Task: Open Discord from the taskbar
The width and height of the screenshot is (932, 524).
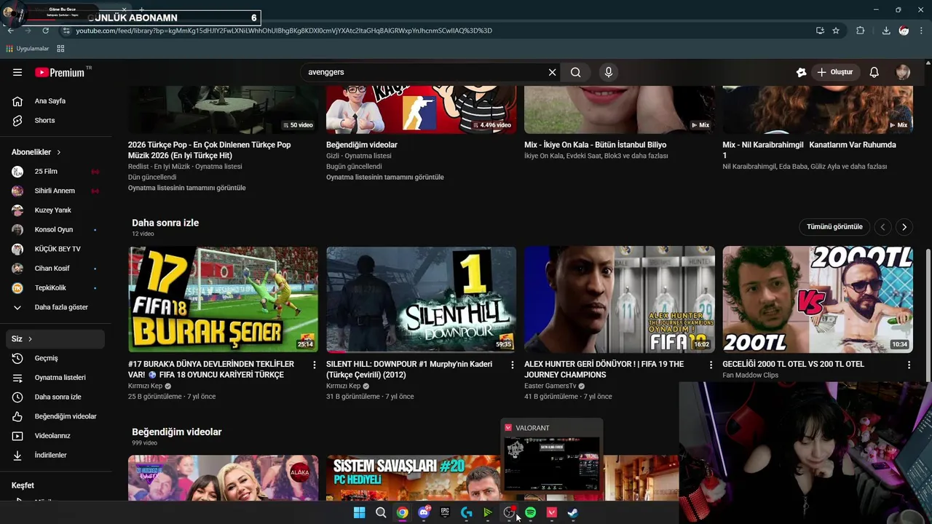Action: coord(424,512)
